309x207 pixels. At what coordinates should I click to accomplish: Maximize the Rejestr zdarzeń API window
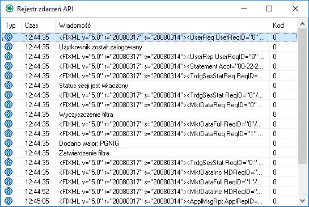coord(269,9)
